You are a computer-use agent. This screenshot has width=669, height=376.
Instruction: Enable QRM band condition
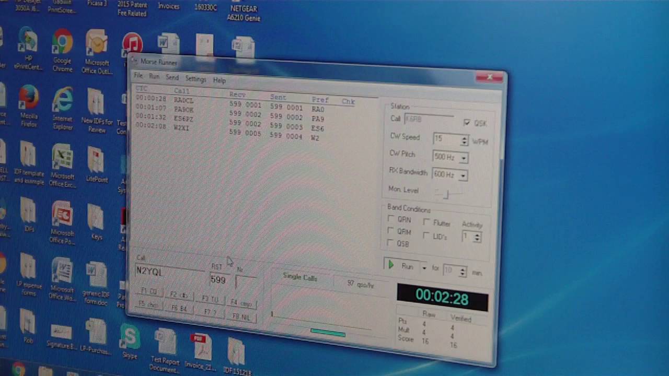[390, 231]
